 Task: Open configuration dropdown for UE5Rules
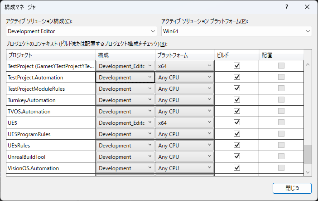(125, 146)
